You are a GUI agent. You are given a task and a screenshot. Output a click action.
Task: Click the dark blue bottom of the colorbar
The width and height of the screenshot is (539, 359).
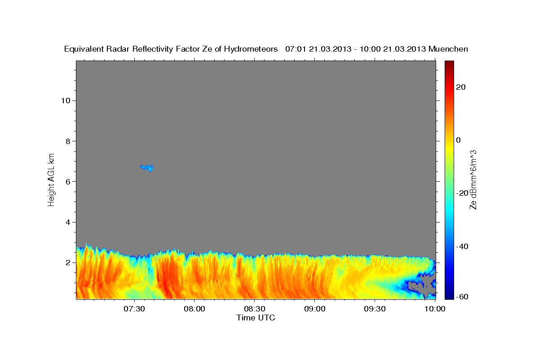pos(449,294)
